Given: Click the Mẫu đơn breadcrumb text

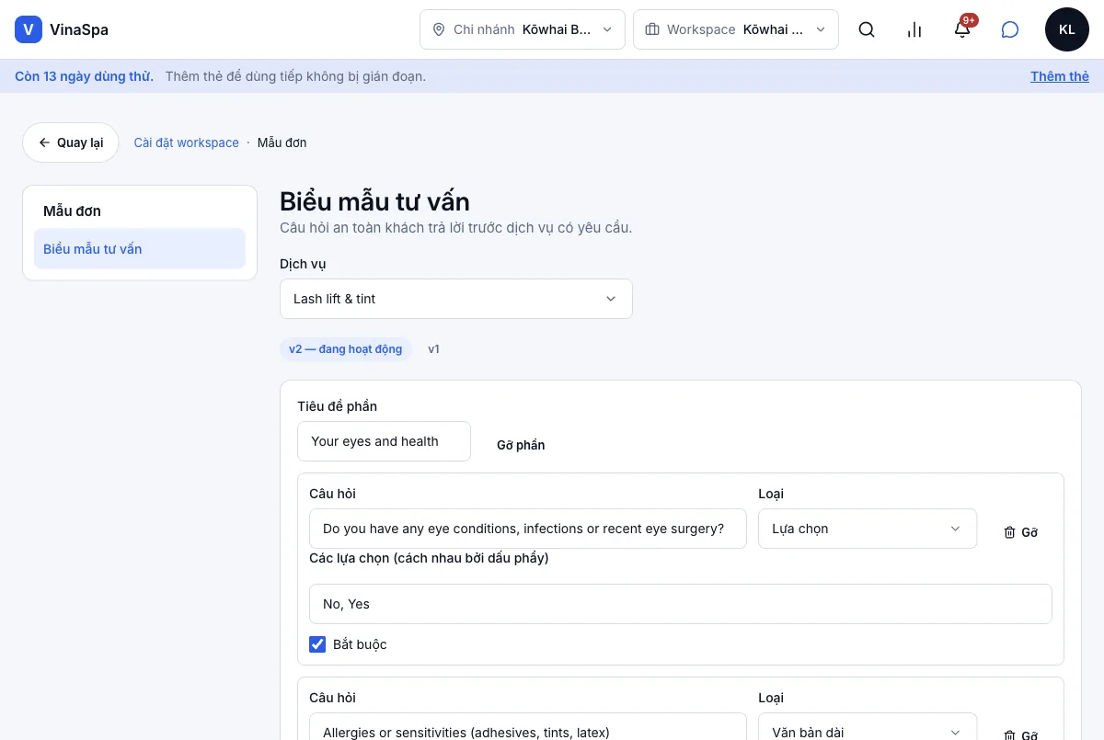Looking at the screenshot, I should coord(282,142).
